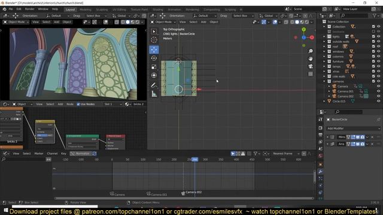
Task: Remove the Mirror modifier with its X
Action: click(x=372, y=137)
